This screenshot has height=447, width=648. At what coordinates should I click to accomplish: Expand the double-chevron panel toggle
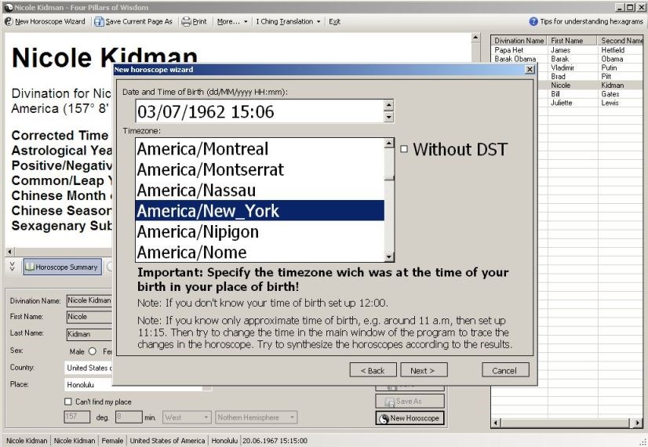(12, 267)
